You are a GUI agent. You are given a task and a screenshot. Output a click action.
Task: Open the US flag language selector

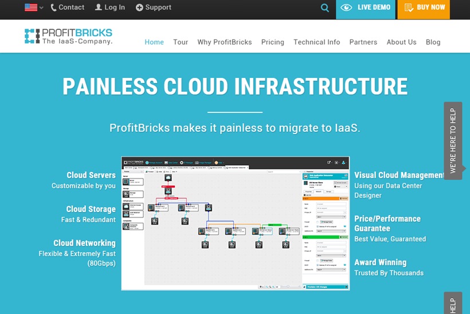pos(33,7)
